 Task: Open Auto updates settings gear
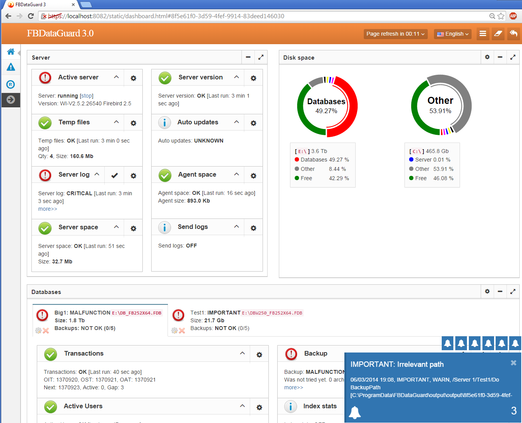pos(254,123)
